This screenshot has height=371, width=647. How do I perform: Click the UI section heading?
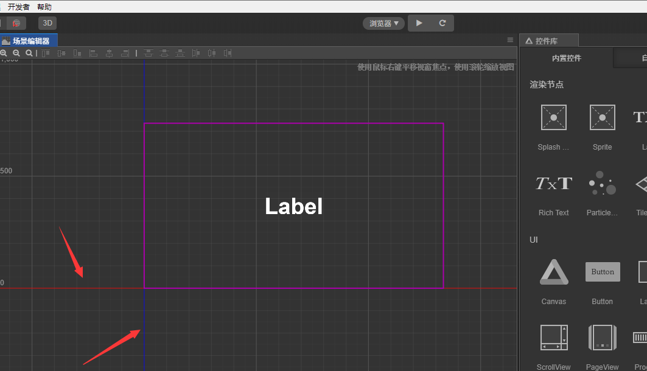click(534, 240)
